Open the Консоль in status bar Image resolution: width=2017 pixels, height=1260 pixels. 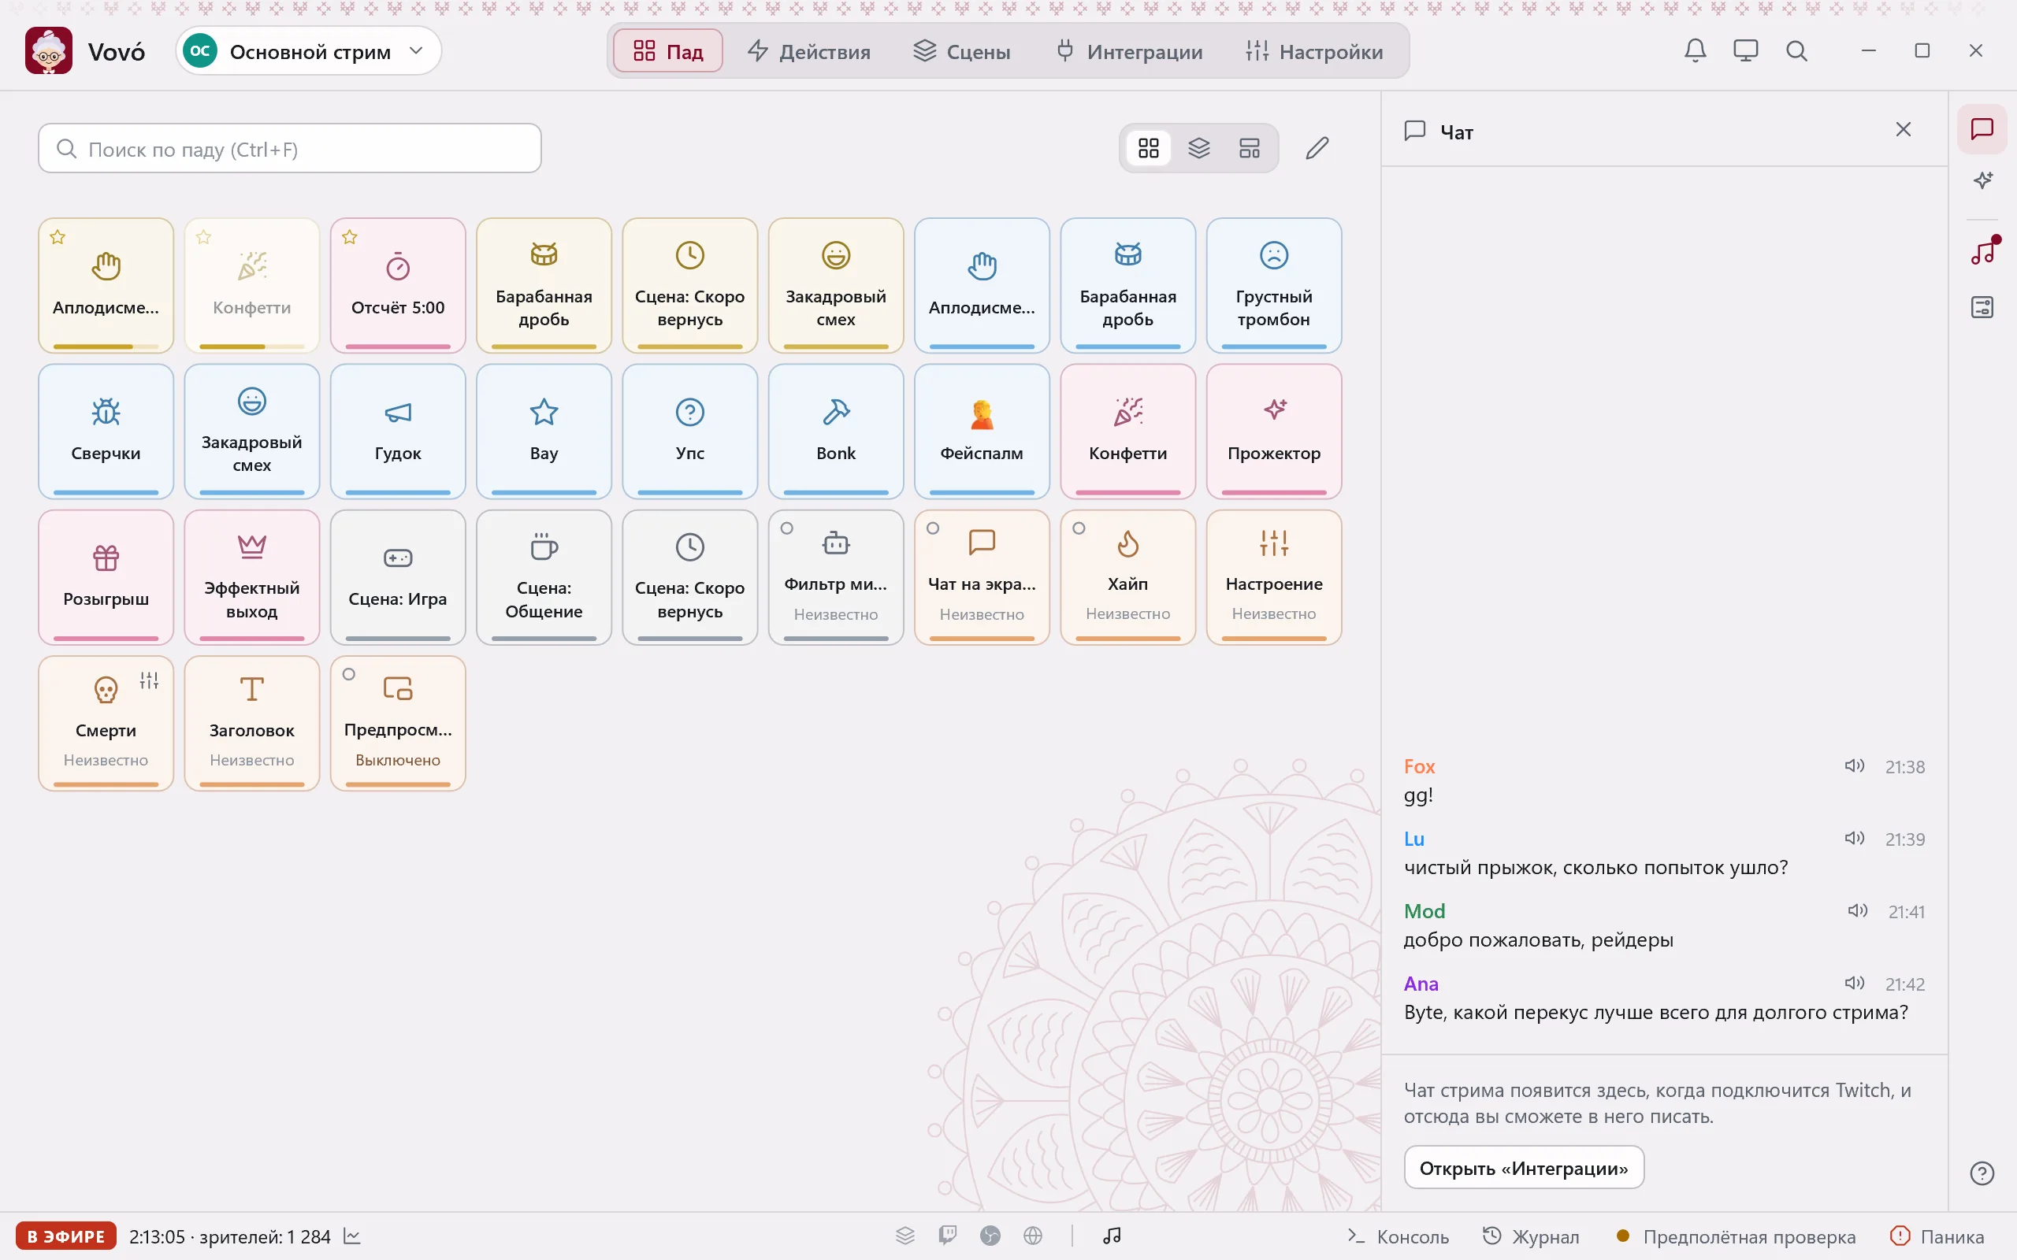tap(1399, 1236)
